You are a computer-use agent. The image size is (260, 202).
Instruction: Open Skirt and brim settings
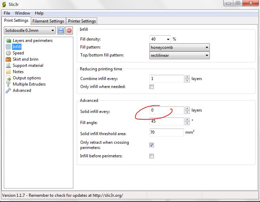tap(25, 59)
